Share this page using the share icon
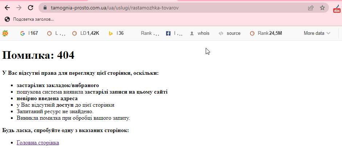This screenshot has height=152, width=342. click(311, 8)
